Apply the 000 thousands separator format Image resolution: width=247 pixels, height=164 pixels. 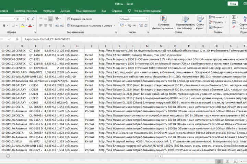134,26
